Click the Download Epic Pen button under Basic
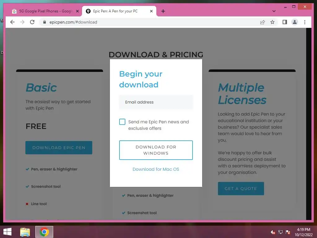Viewport: 317px width, 238px height. 59,148
